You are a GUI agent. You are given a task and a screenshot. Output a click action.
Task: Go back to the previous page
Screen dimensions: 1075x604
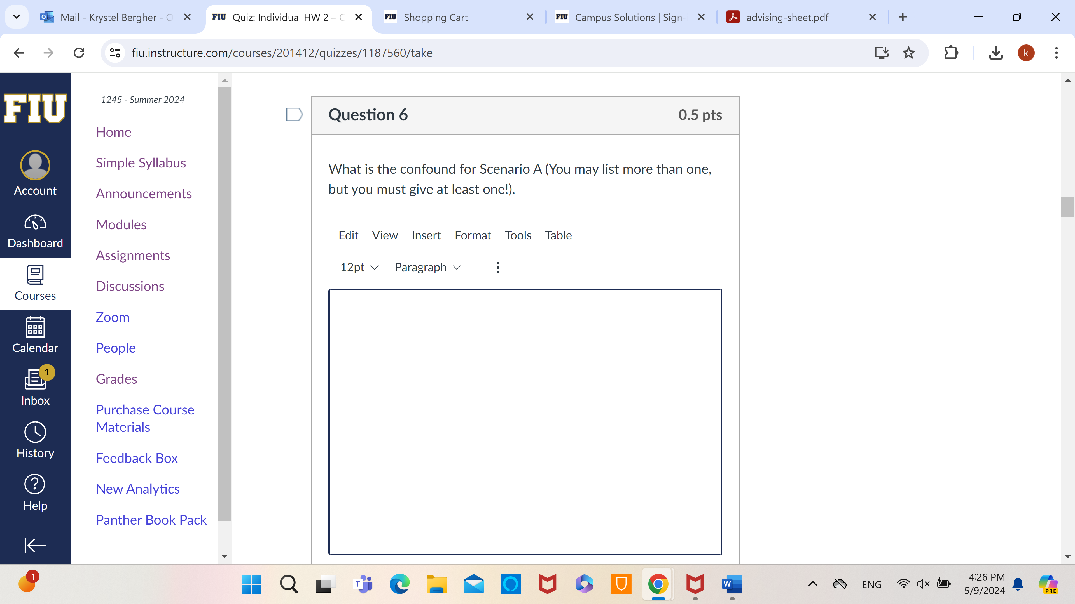[x=19, y=53]
